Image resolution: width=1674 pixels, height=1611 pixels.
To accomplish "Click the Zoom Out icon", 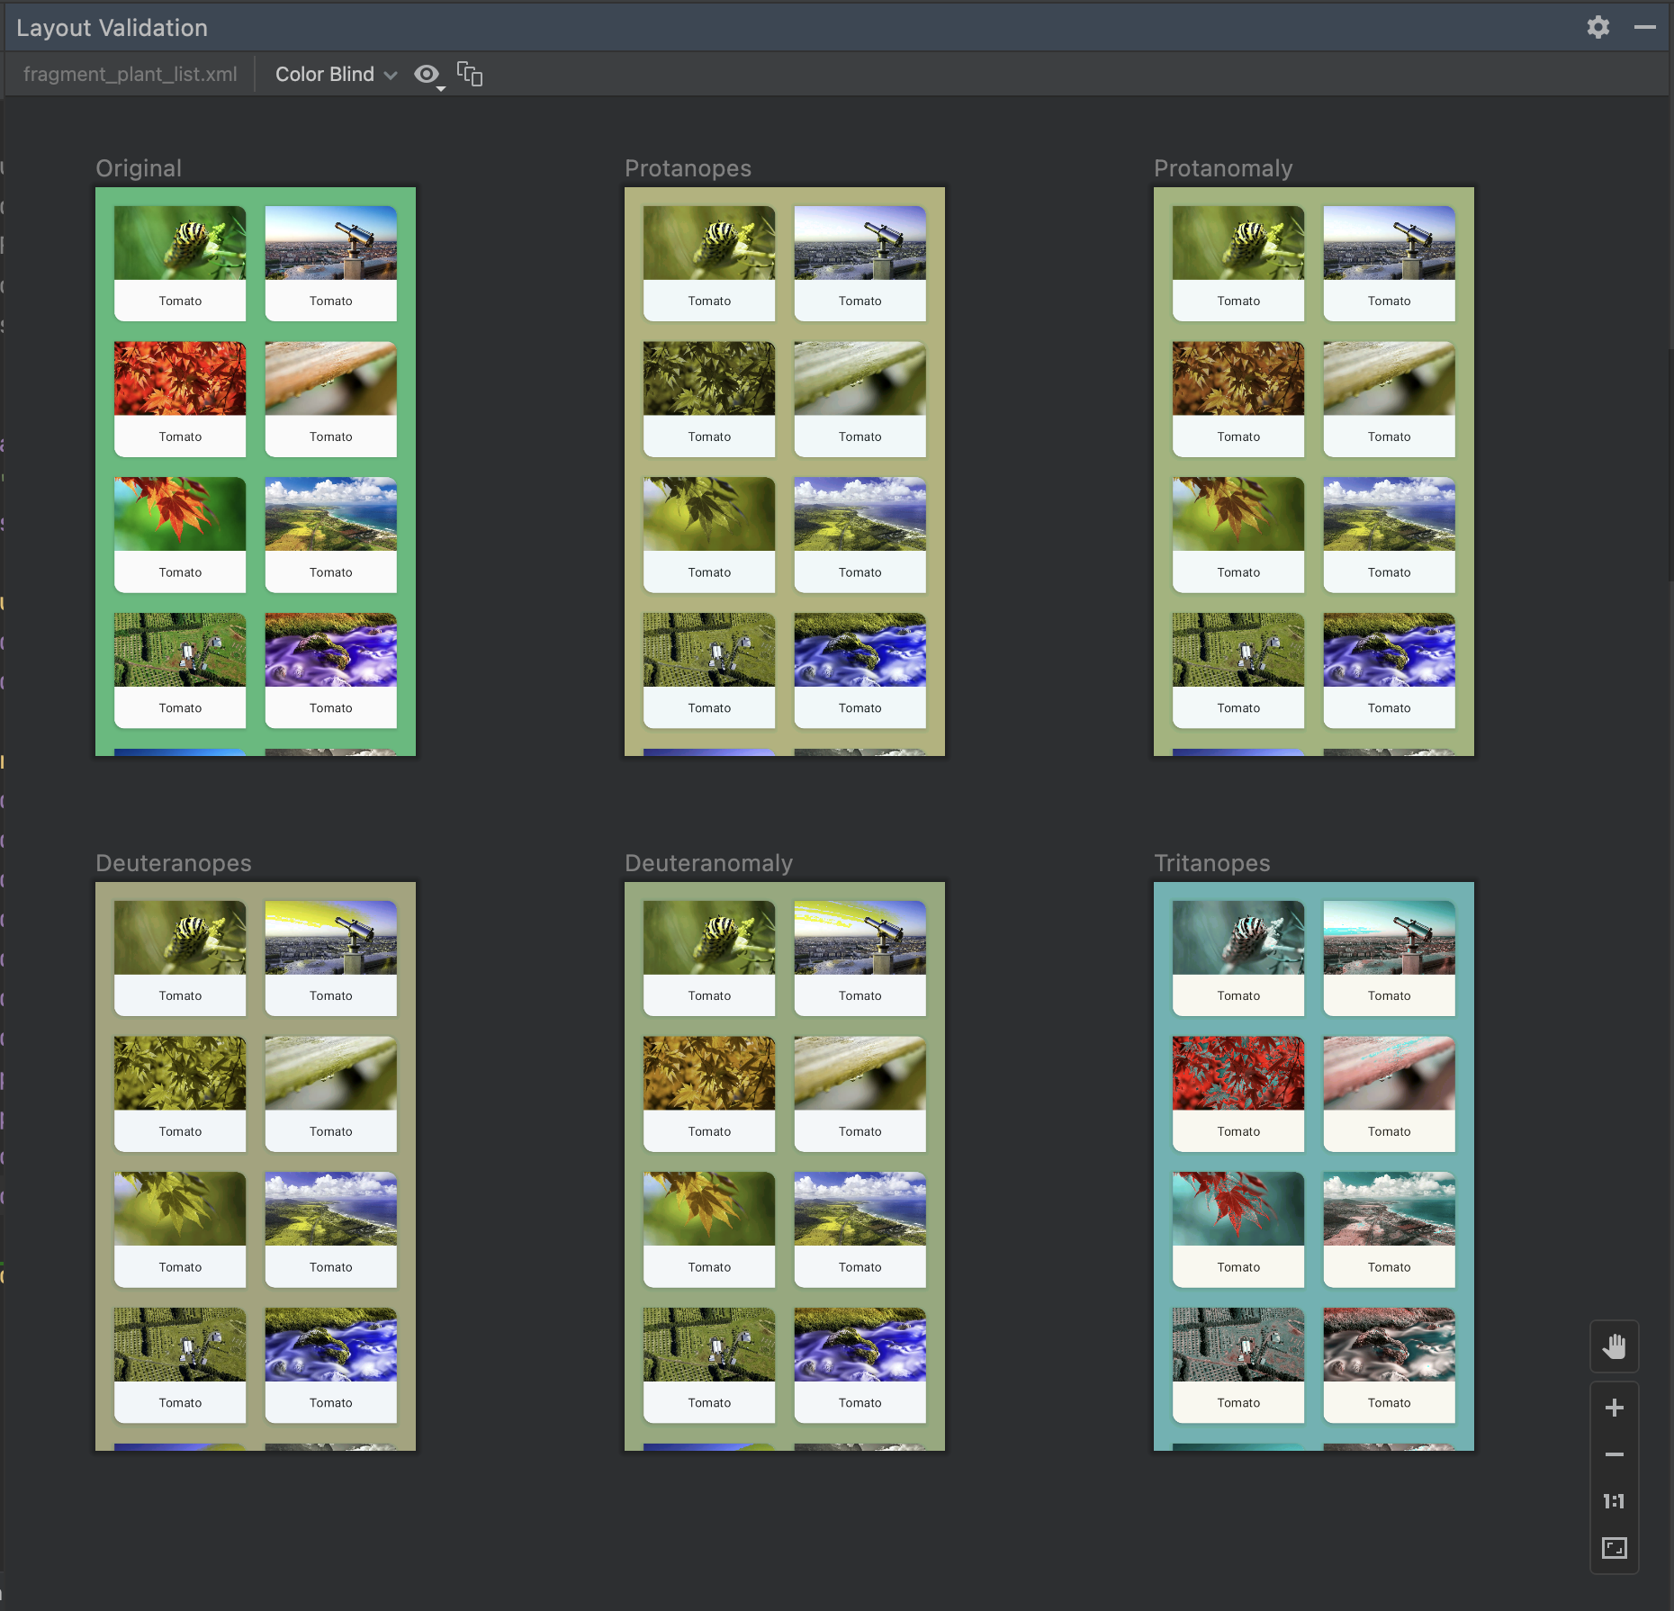I will click(1614, 1455).
